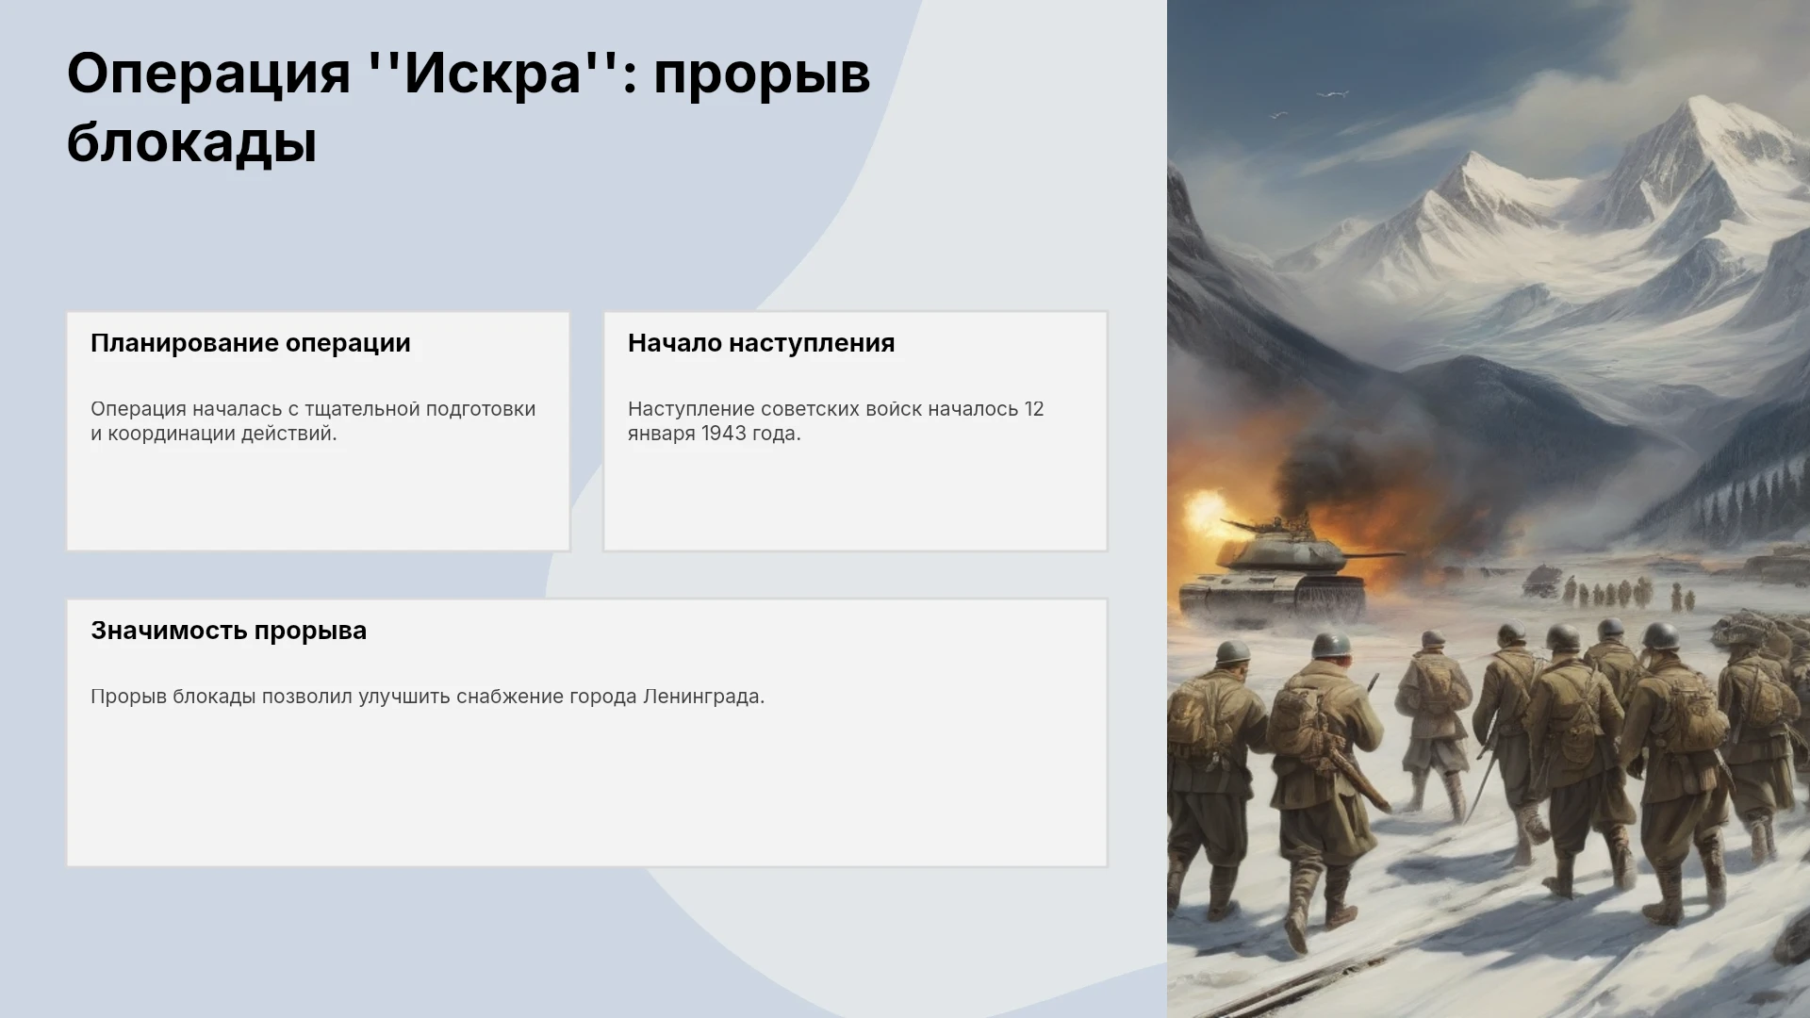Select the "Начало наступления" heading
Screen dimensions: 1810x1018
761,343
